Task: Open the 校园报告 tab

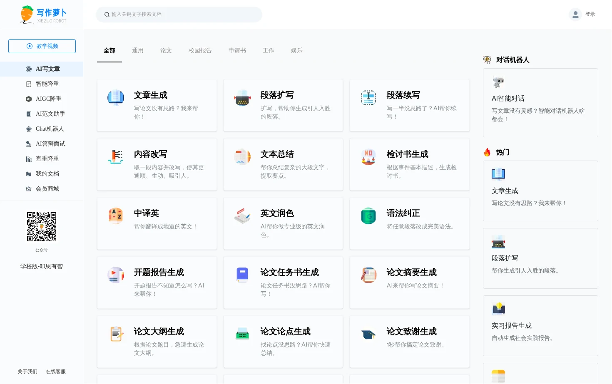Action: click(x=200, y=50)
